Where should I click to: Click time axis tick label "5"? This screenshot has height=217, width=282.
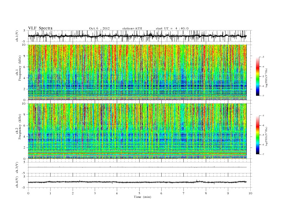tap(139, 193)
